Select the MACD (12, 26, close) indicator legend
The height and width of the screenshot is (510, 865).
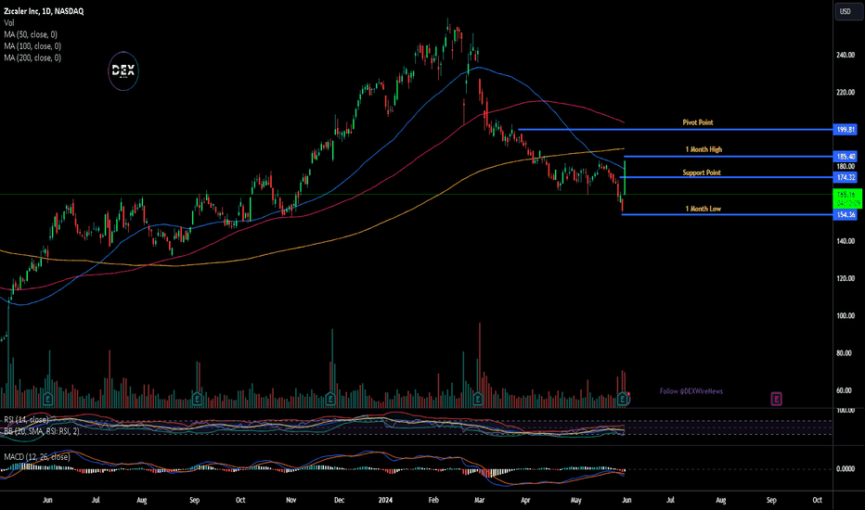coord(37,457)
